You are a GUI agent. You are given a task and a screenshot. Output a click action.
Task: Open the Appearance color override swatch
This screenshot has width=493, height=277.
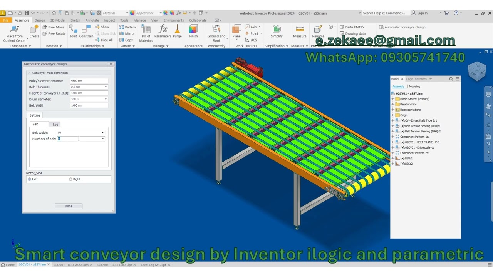click(132, 13)
